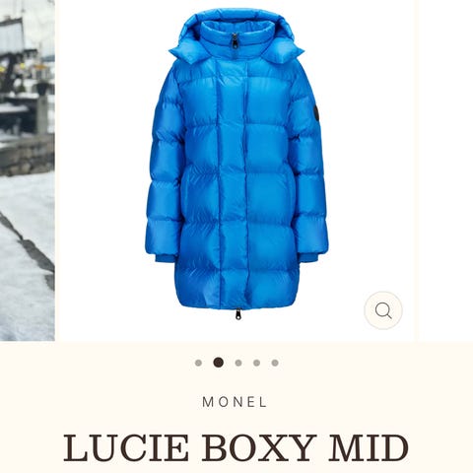Select the first carousel dot

[x=198, y=363]
